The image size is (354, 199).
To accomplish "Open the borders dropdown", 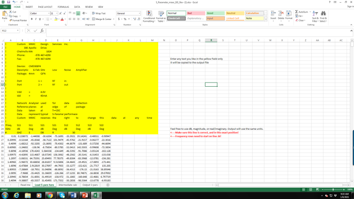I will [x=50, y=19].
